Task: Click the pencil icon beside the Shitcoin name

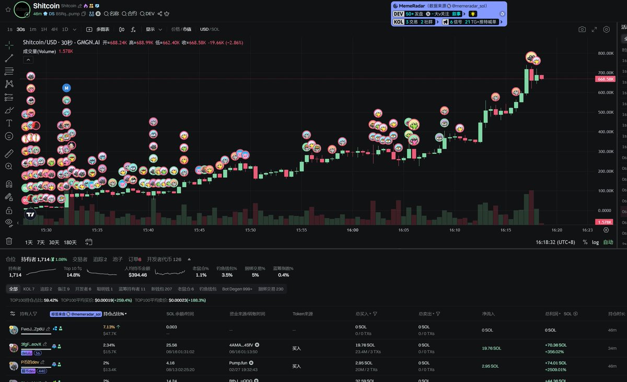Action: (x=80, y=6)
